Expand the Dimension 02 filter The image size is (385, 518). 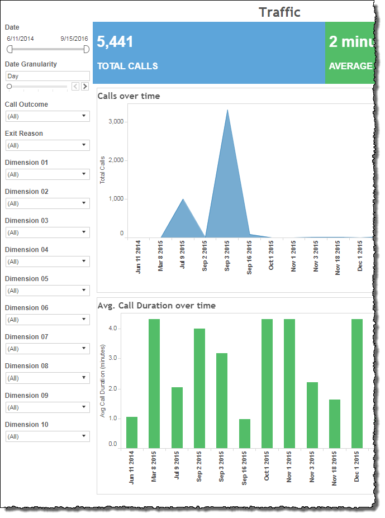click(47, 203)
